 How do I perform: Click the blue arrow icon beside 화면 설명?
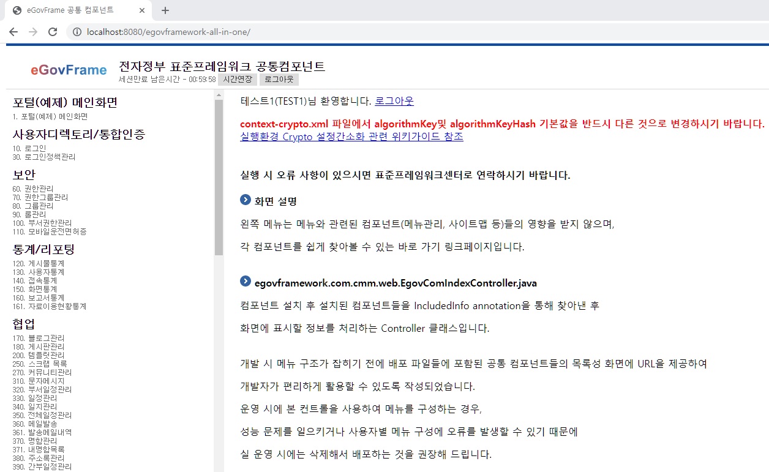246,200
